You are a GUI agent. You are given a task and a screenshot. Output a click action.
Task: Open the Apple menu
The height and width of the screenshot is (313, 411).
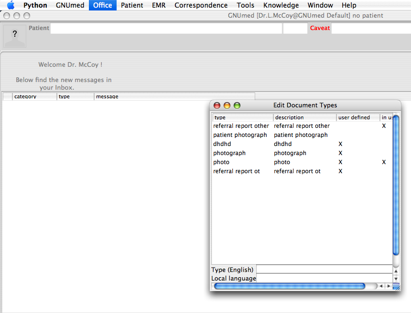(x=11, y=5)
